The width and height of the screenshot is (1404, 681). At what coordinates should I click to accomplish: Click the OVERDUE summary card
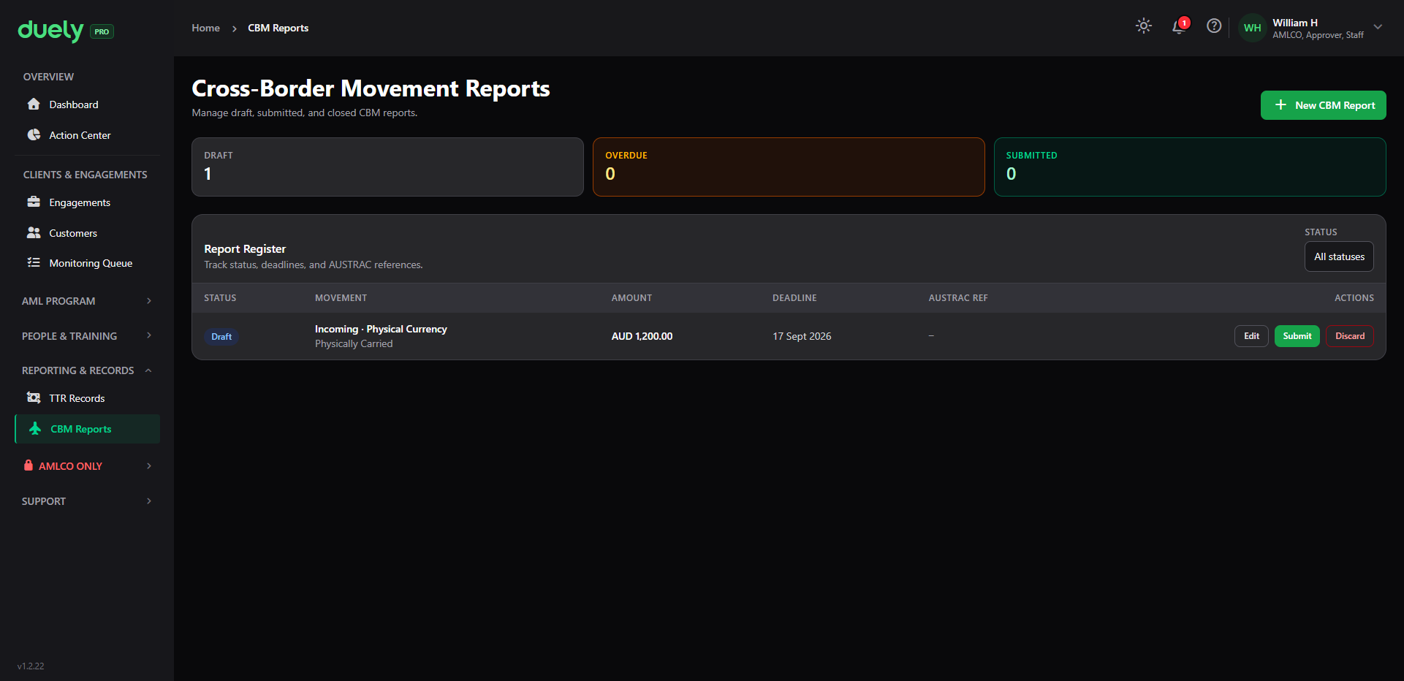tap(789, 167)
